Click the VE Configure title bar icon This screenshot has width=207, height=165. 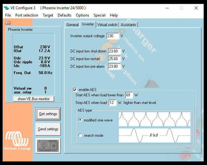click(x=6, y=8)
